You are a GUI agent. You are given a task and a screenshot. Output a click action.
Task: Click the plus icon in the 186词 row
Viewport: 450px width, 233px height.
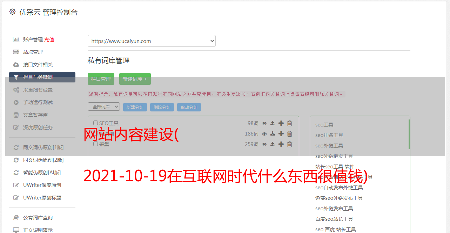[x=281, y=134]
